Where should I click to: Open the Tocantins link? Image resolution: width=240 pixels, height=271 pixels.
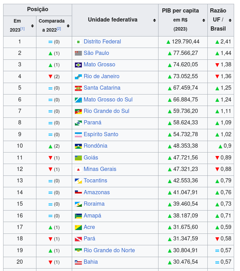(x=95, y=181)
